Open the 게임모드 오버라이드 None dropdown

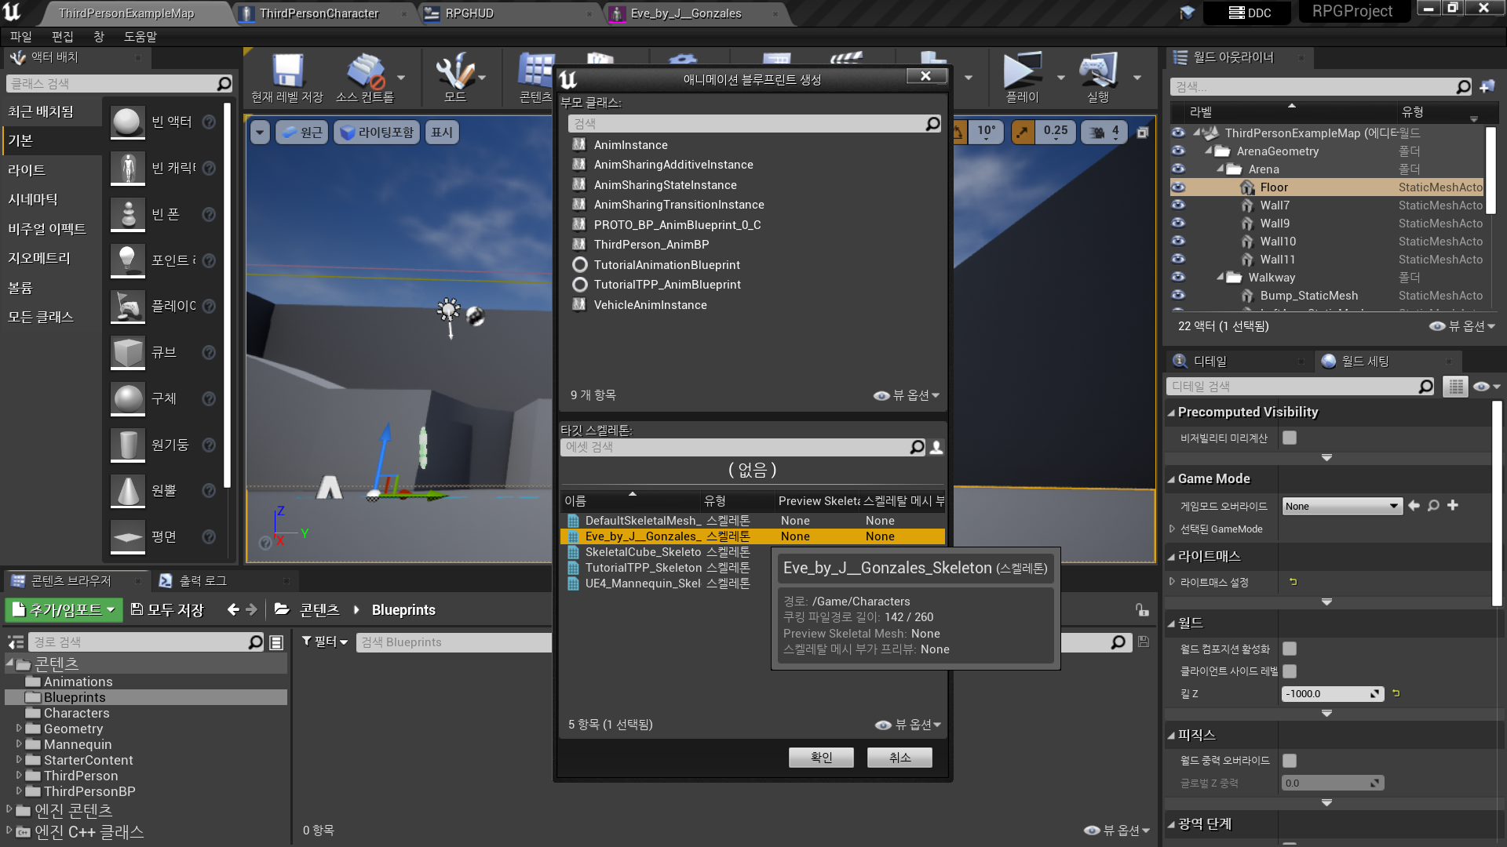tap(1341, 506)
